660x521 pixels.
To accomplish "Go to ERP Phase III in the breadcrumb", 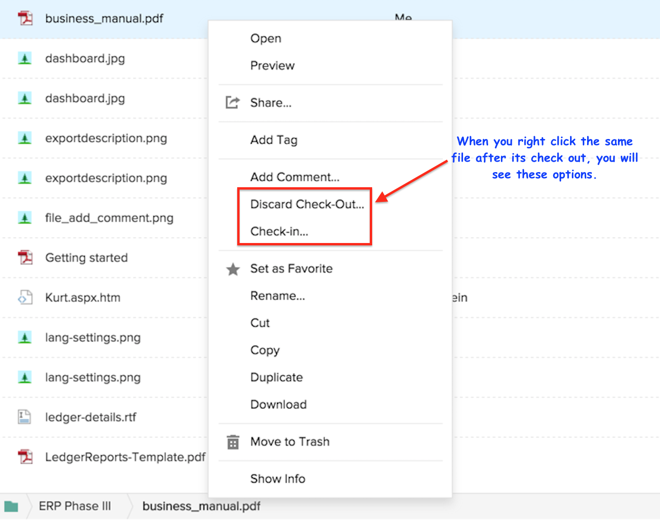I will (x=75, y=506).
